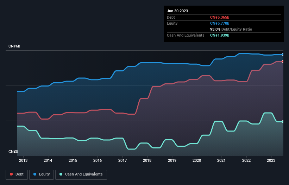Image resolution: width=289 pixels, height=185 pixels.
Task: Toggle the Equity series legend button
Action: pos(42,174)
